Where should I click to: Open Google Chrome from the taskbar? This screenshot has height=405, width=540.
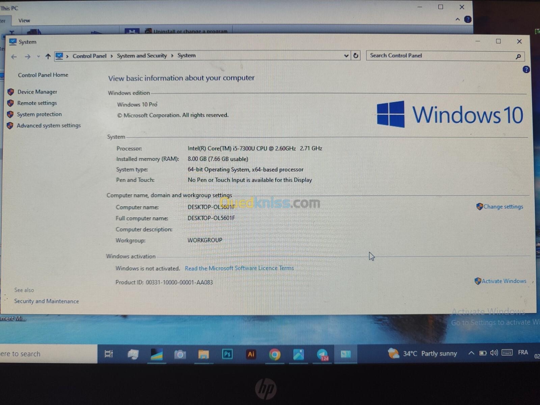tap(275, 354)
